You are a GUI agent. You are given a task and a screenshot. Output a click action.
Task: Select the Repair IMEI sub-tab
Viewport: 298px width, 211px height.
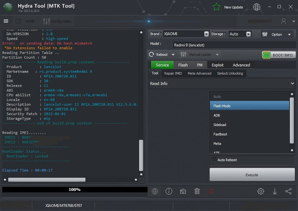coord(173,74)
